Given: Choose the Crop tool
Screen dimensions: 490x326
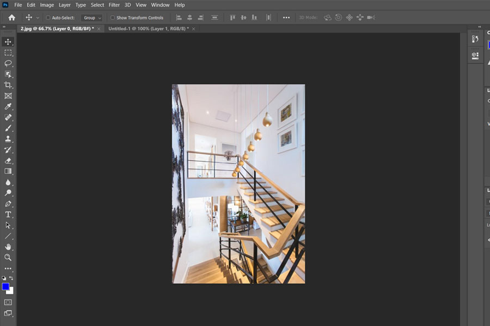Looking at the screenshot, I should [x=8, y=85].
